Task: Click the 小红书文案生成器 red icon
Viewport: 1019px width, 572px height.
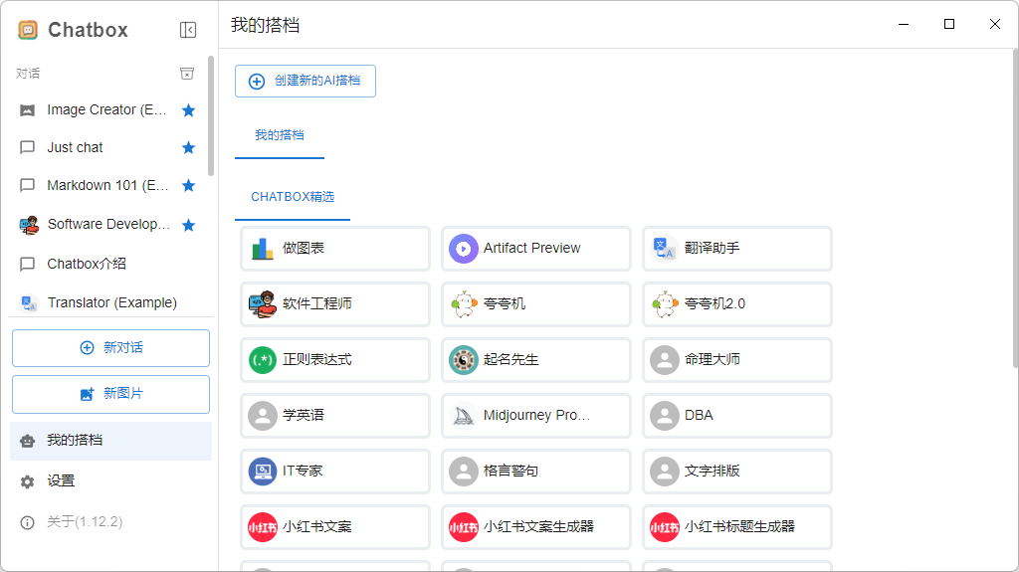Action: pos(464,527)
